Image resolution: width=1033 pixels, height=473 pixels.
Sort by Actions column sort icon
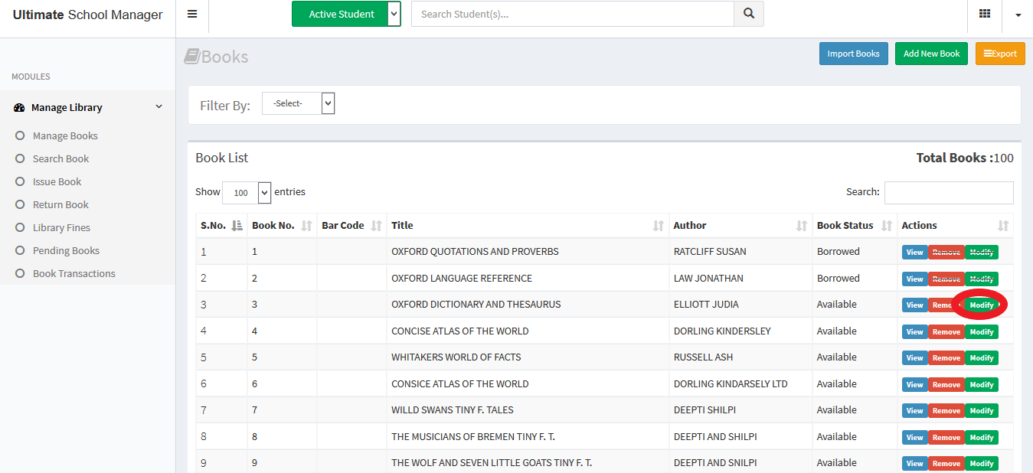[x=1003, y=226]
